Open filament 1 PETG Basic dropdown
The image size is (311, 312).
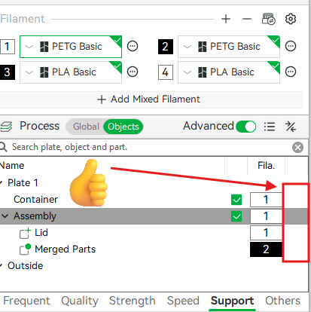71,47
